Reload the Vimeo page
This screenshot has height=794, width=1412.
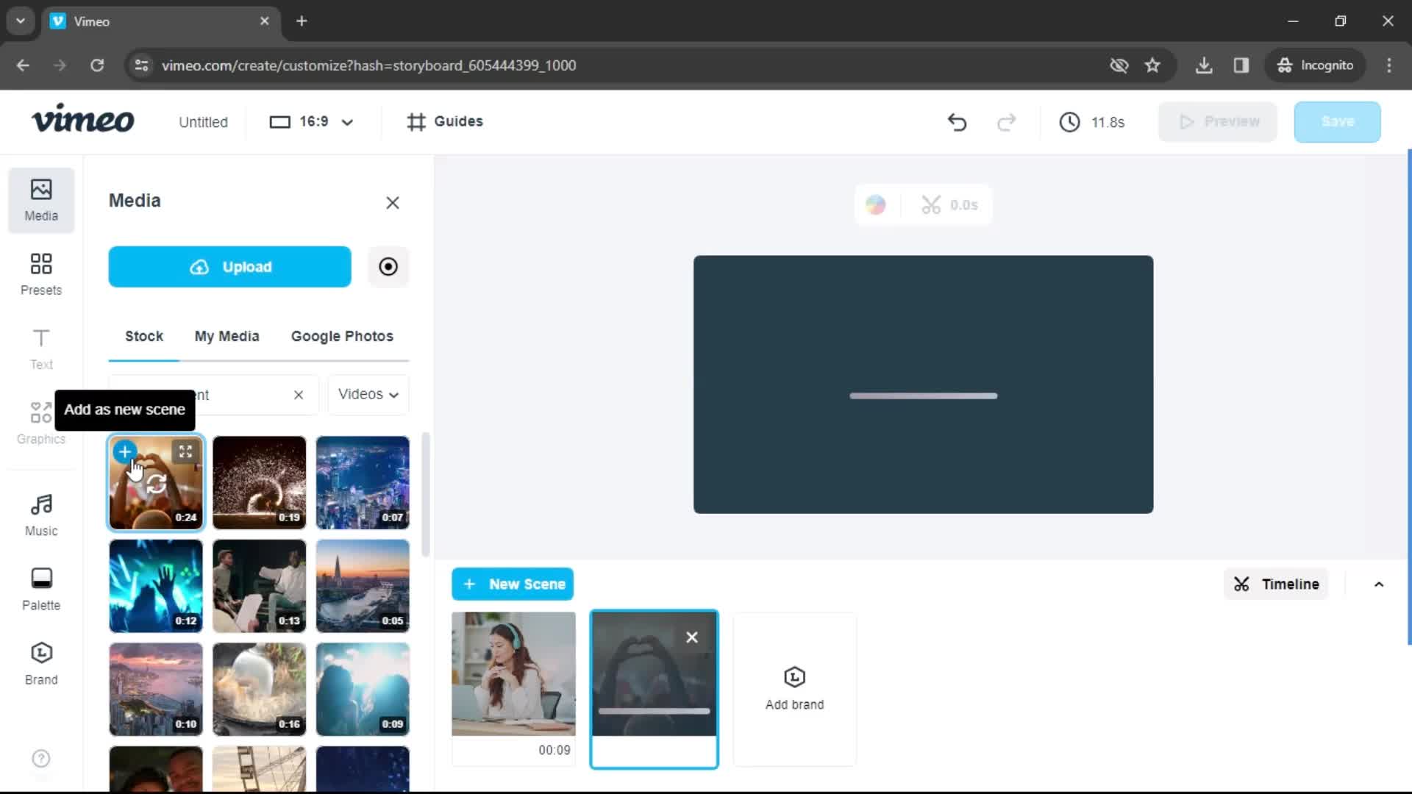97,65
